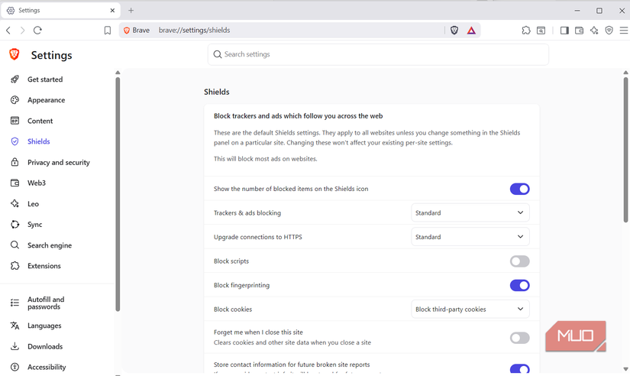The image size is (630, 376).
Task: Click the Get started rocket icon
Action: [x=15, y=79]
